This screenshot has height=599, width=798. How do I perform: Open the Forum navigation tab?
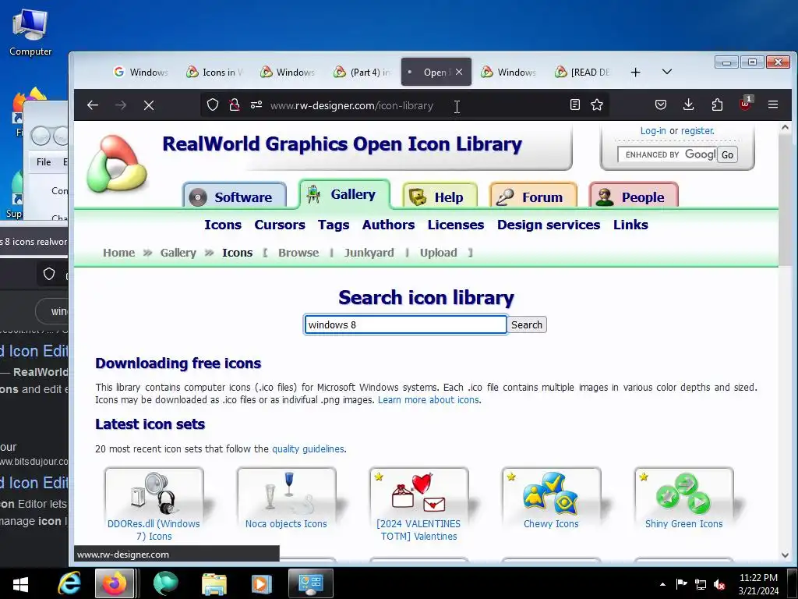tap(533, 197)
